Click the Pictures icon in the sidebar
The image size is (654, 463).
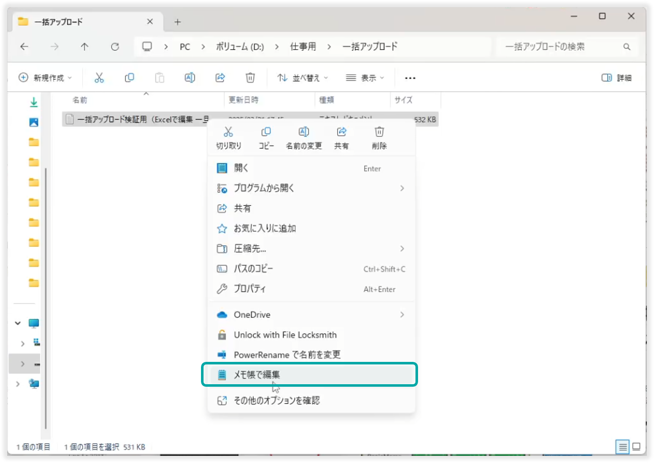click(34, 122)
